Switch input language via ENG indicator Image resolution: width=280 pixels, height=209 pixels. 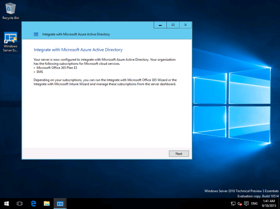tap(255, 204)
